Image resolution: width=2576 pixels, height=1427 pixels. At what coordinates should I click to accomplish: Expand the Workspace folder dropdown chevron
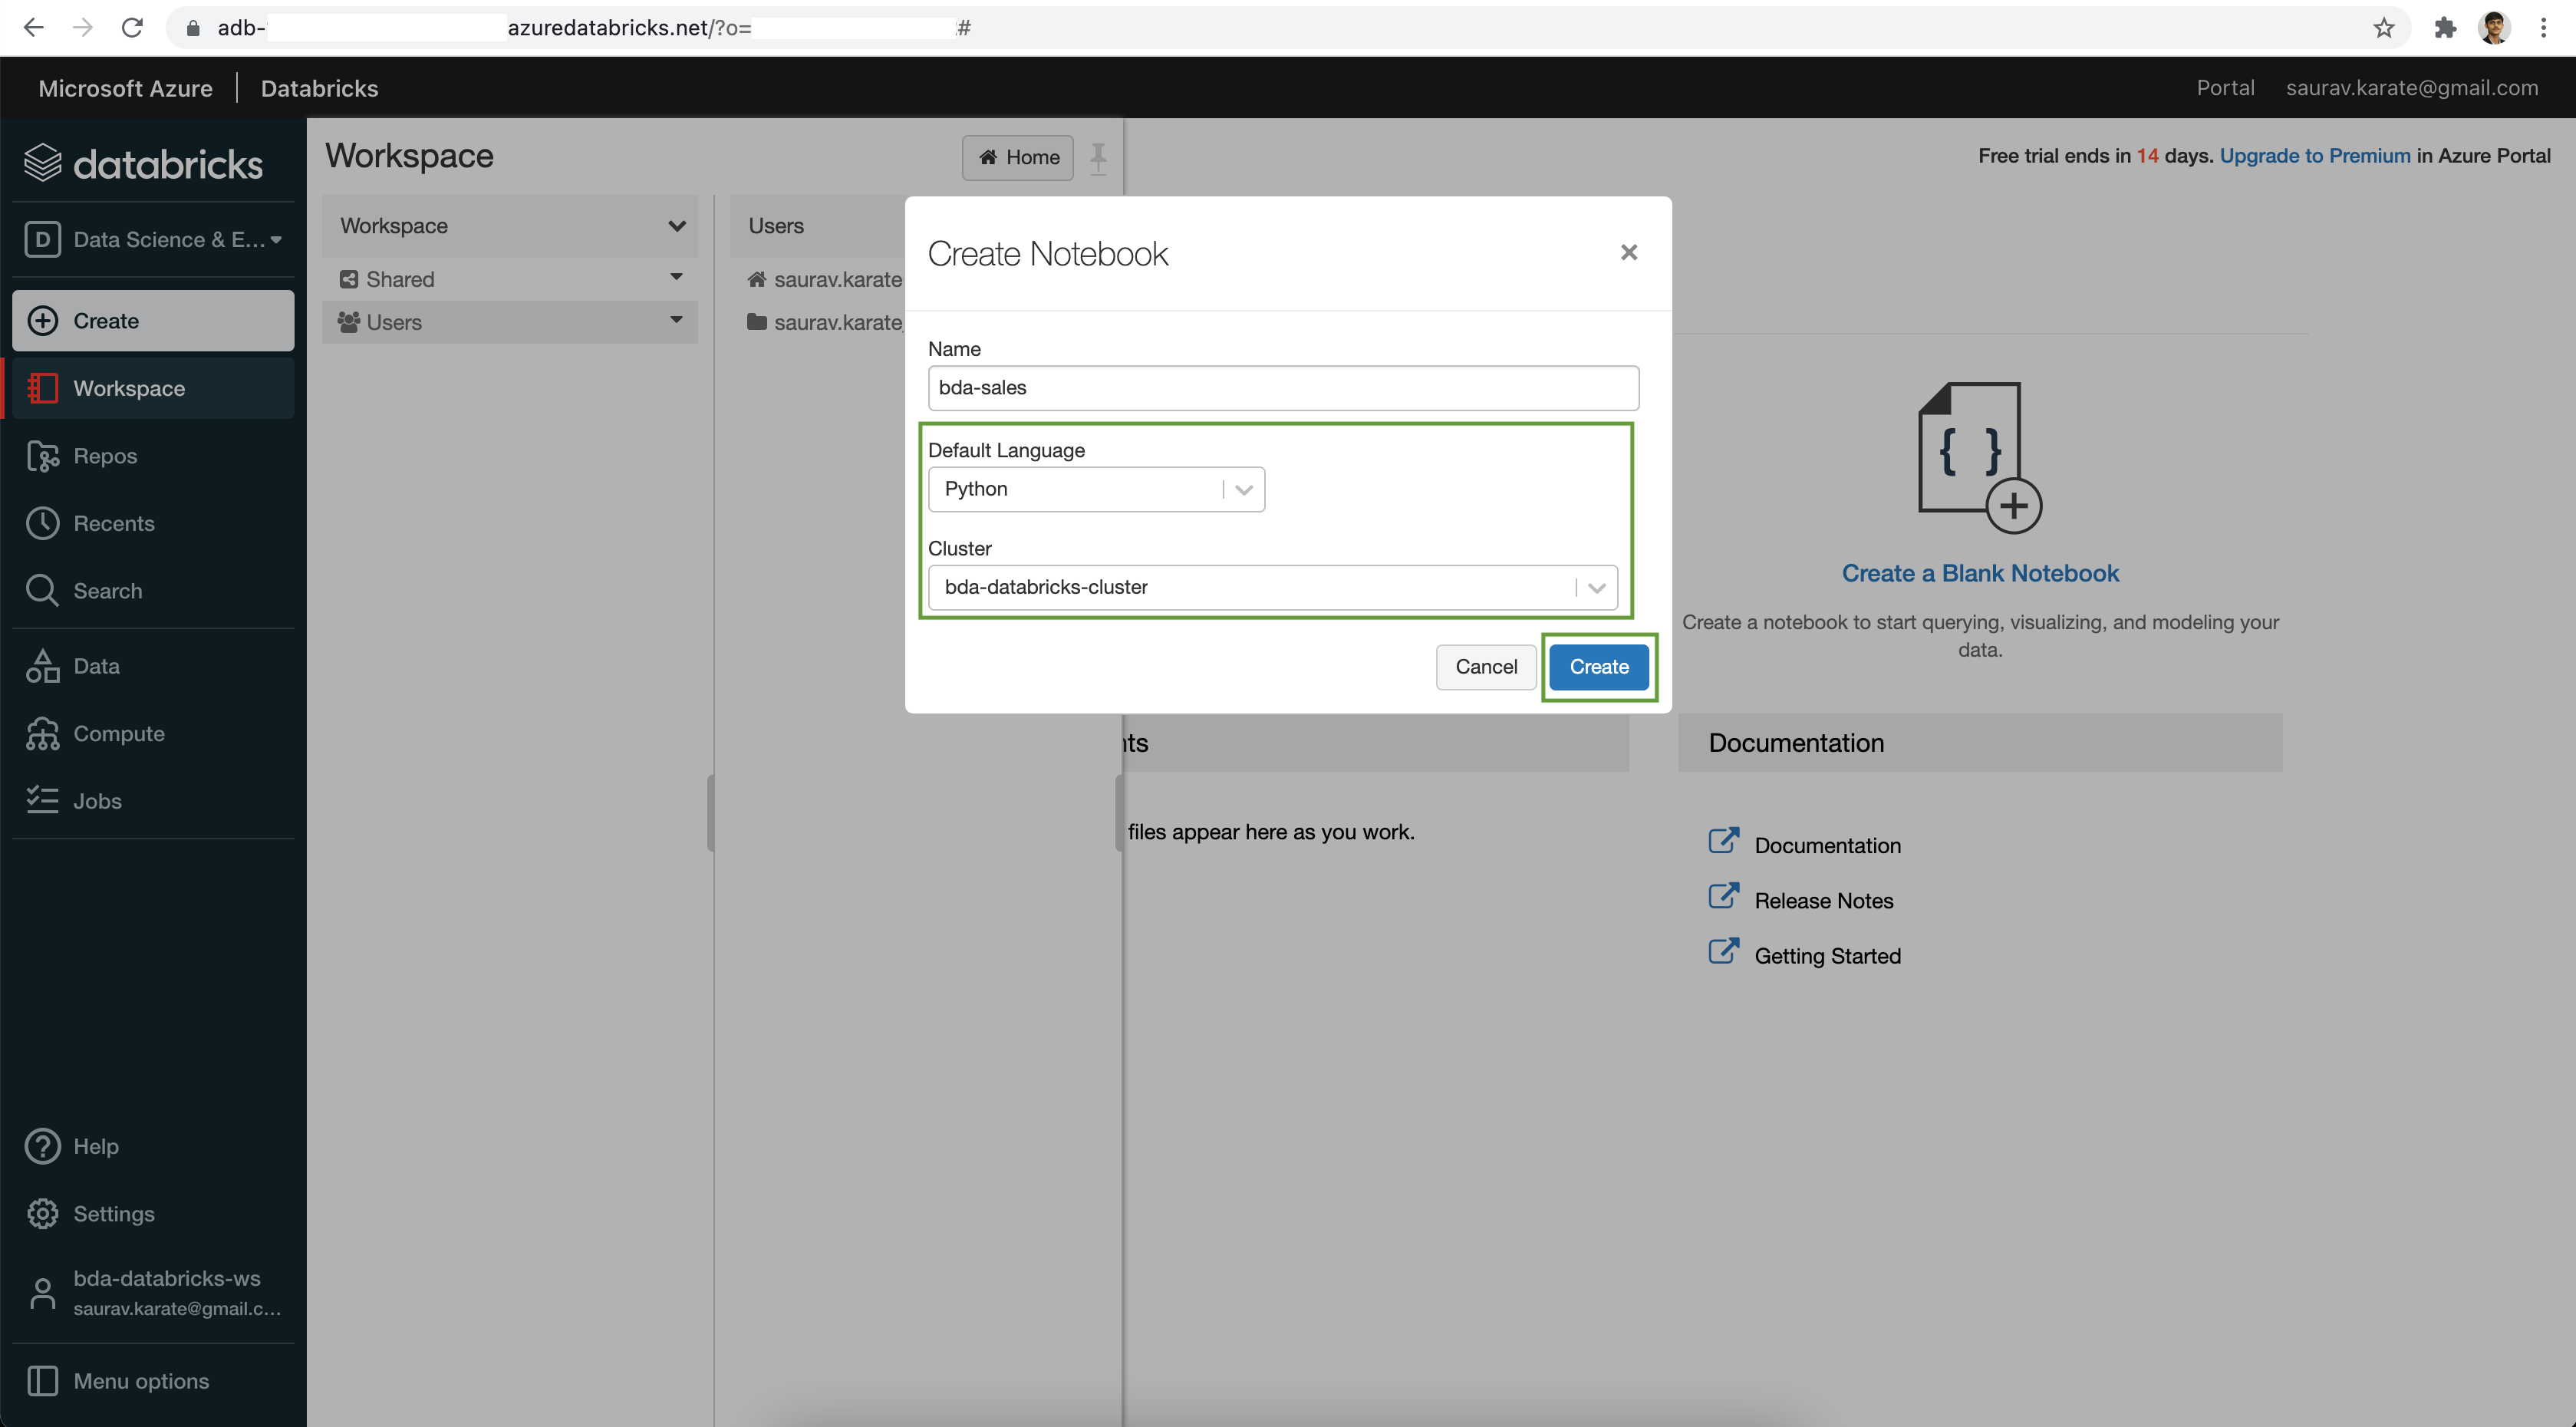(677, 226)
